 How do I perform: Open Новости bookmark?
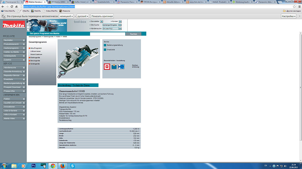click(65, 11)
